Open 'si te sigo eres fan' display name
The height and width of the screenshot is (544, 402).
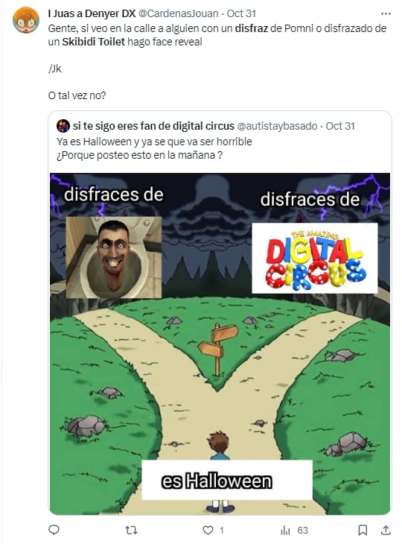click(153, 126)
